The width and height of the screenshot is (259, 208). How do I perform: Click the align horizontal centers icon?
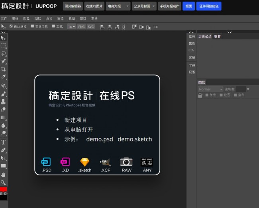(x=110, y=27)
